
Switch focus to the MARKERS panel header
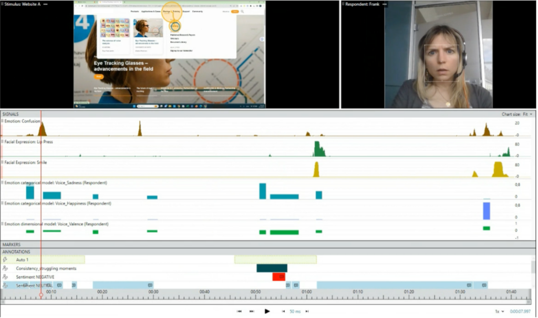tap(13, 244)
